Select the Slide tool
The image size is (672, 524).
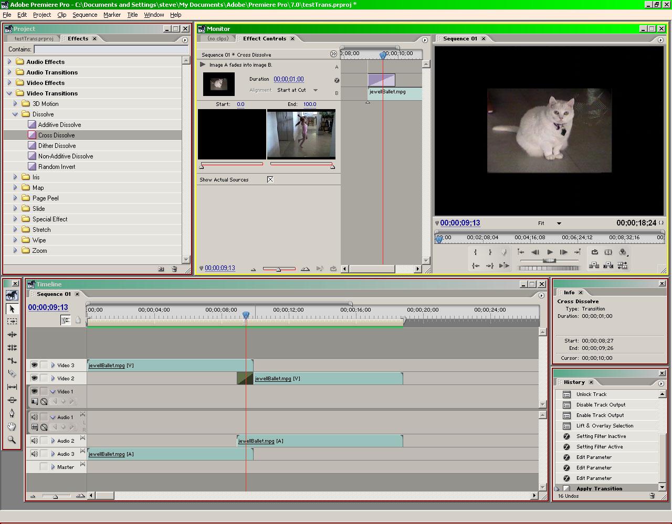tap(12, 400)
